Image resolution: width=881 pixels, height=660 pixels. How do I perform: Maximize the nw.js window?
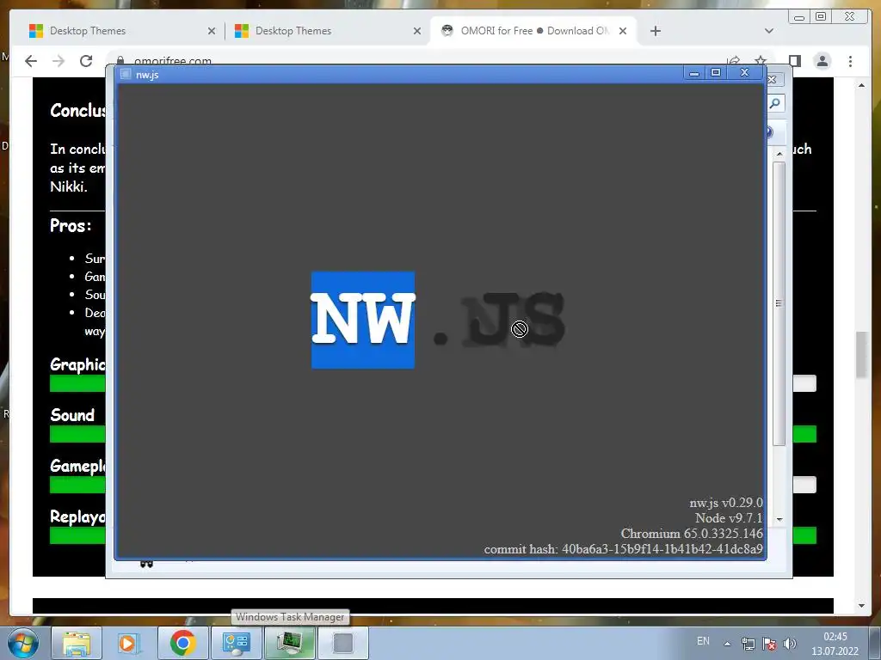coord(716,73)
